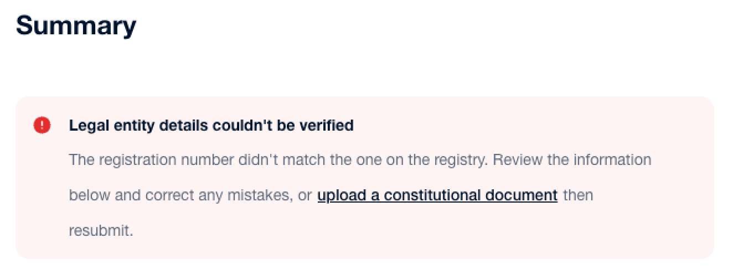The image size is (733, 269).
Task: Click the word "resubmit" in the alert
Action: point(100,230)
